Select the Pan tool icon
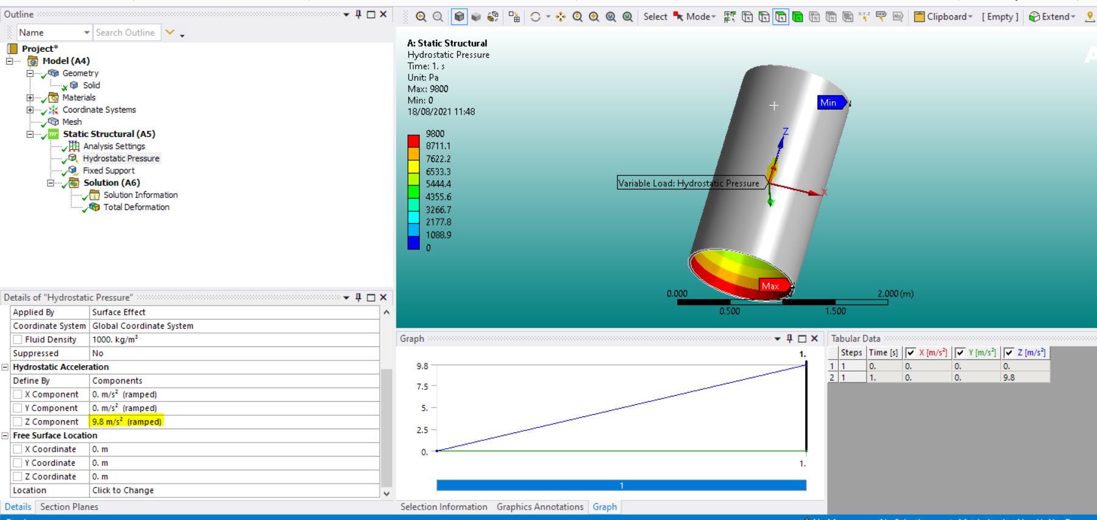 pos(561,17)
